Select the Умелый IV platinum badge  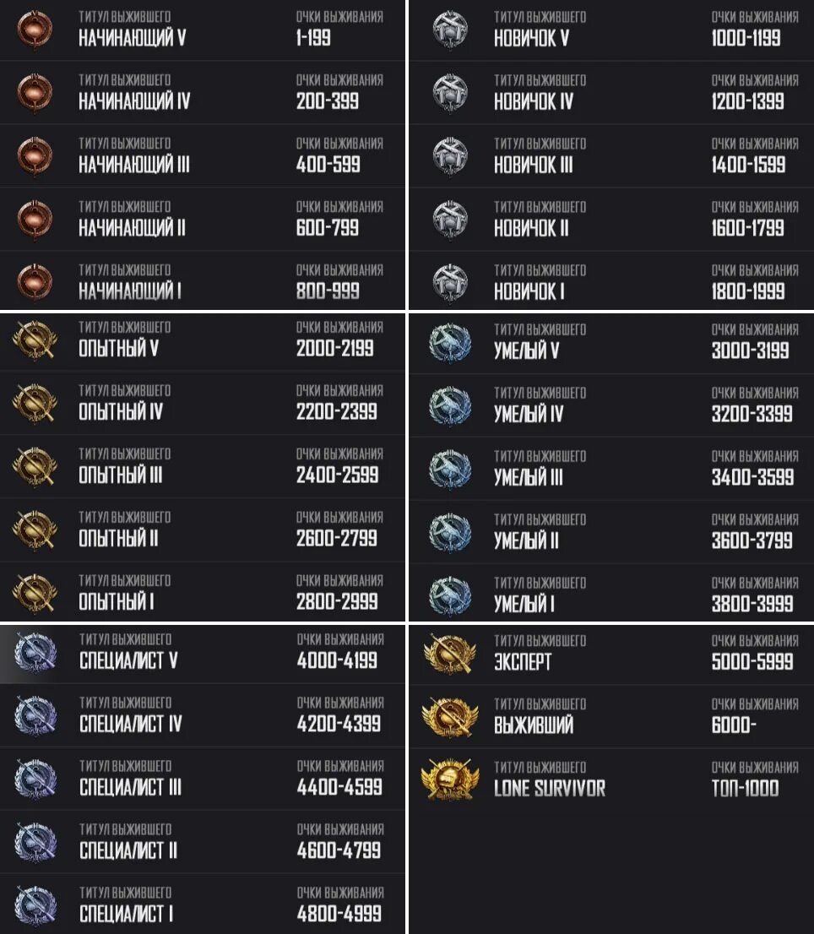click(450, 406)
